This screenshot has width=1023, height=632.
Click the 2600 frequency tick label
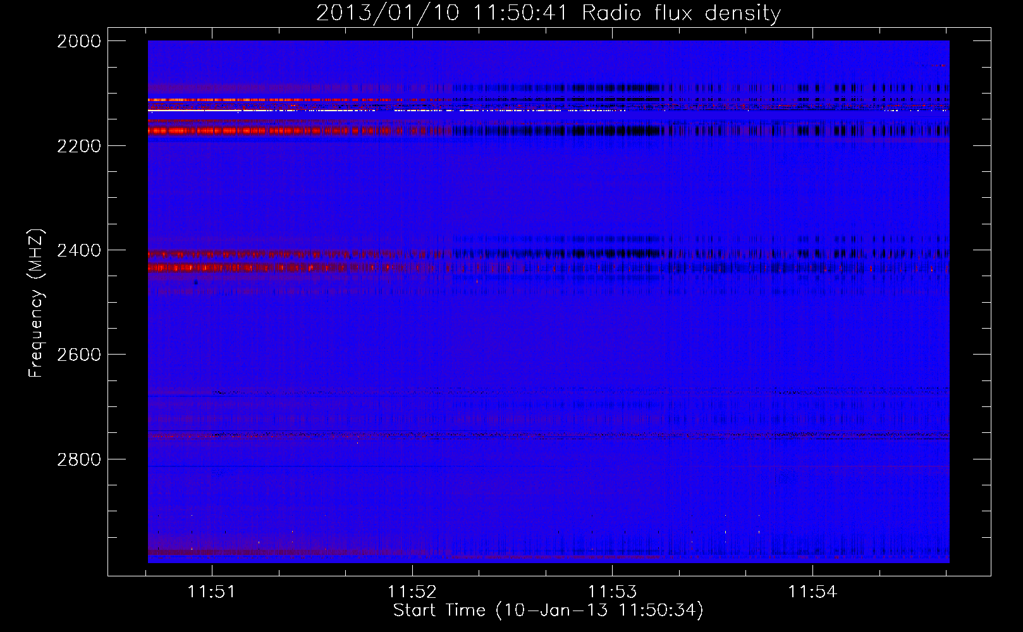point(79,355)
